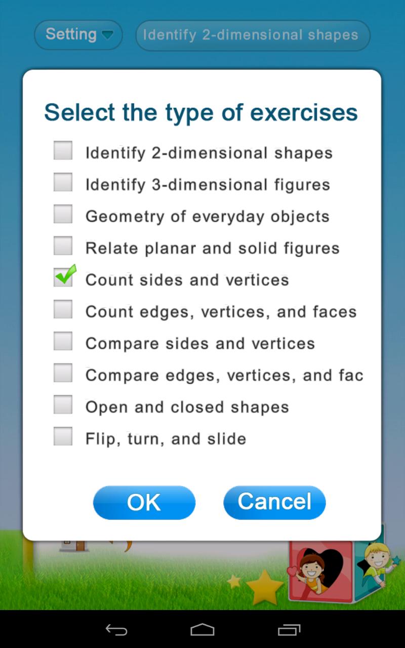Screen dimensions: 405x648
Task: Dismiss dialog with Cancel button
Action: coord(274,502)
